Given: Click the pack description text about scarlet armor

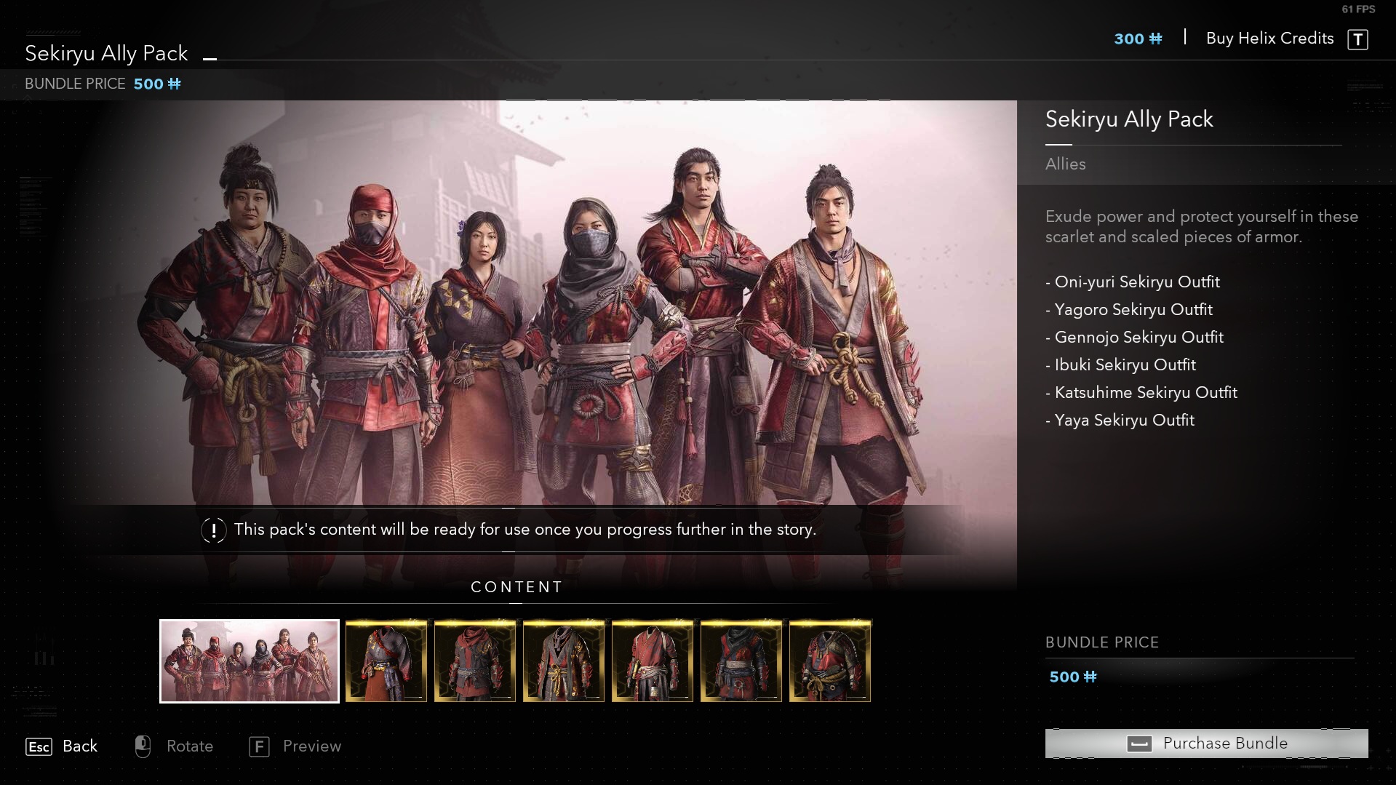Looking at the screenshot, I should pyautogui.click(x=1201, y=226).
